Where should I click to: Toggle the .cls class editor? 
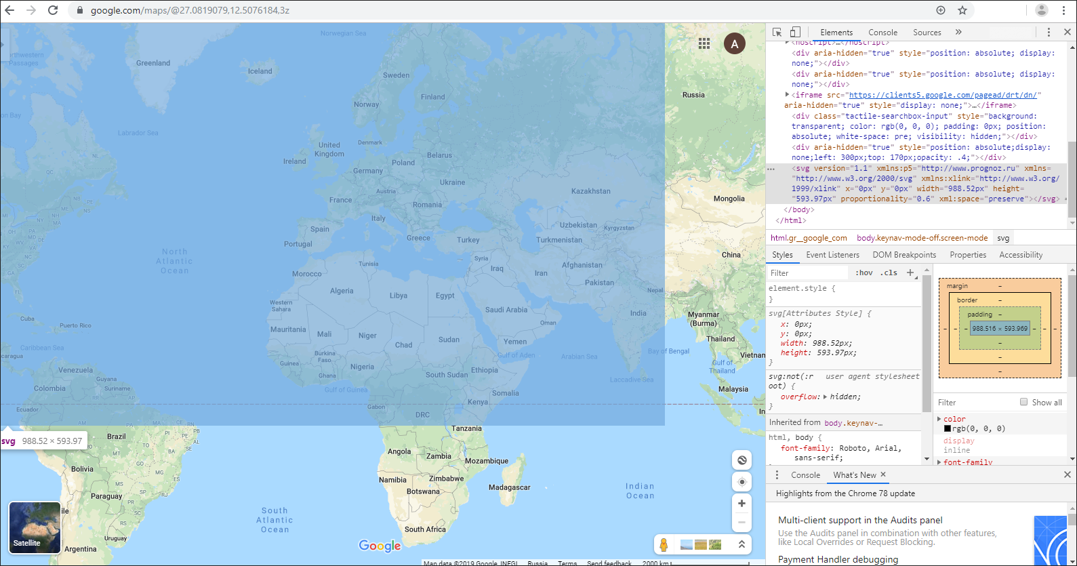tap(889, 272)
